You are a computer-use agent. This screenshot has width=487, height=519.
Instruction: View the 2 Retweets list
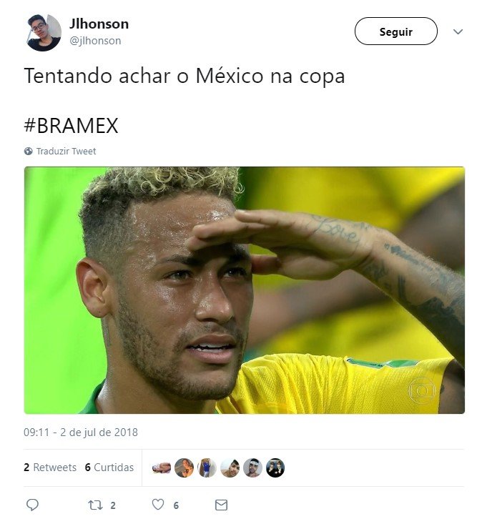pos(50,468)
